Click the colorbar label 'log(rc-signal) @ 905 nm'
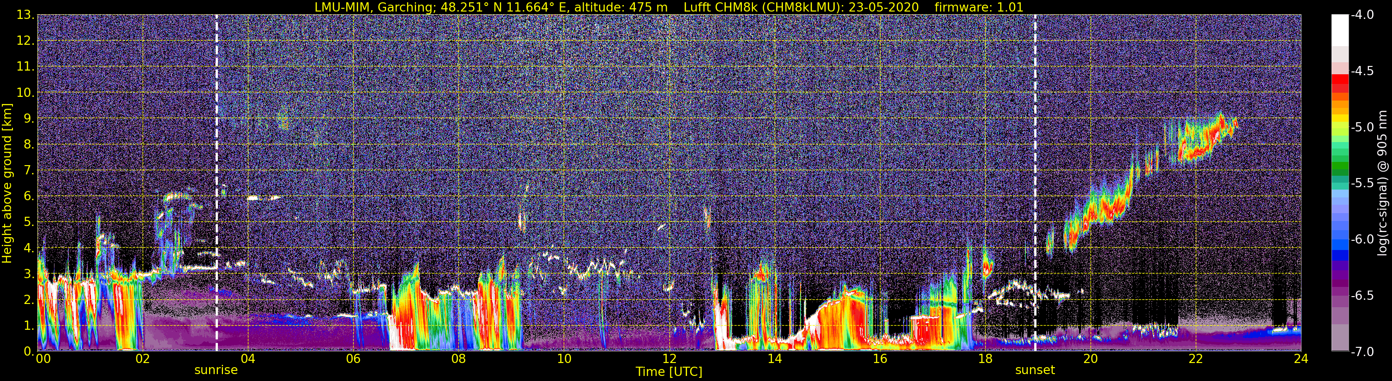The image size is (1392, 381). click(1384, 183)
